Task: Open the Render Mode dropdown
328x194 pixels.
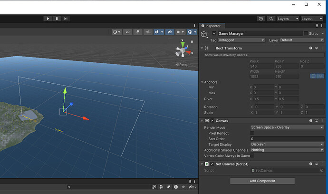Action: pyautogui.click(x=287, y=127)
